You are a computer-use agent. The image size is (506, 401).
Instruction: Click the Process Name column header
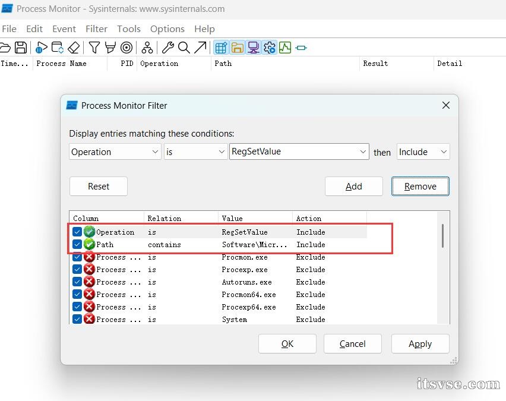click(x=69, y=64)
